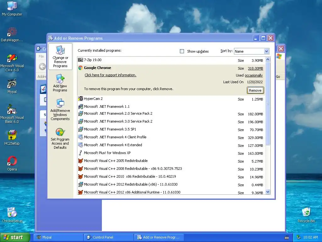The image size is (322, 242).
Task: Switch to Add New Programs
Action: 60,83
